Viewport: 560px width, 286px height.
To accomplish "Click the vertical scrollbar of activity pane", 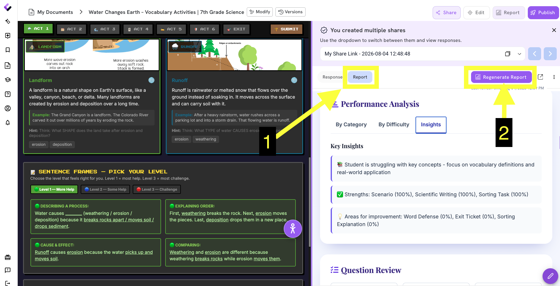I will 309,202.
